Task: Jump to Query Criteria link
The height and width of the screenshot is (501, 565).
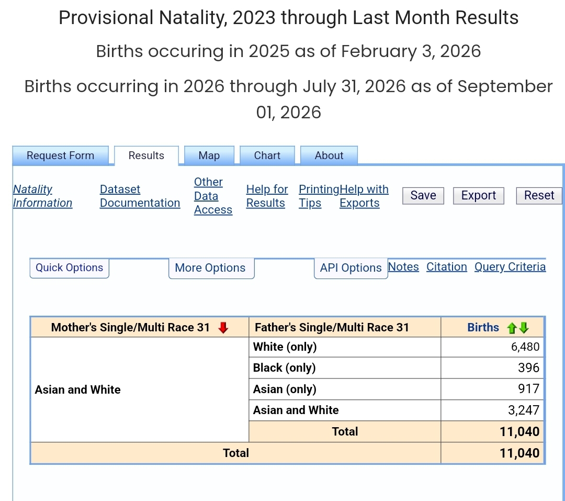Action: 510,267
